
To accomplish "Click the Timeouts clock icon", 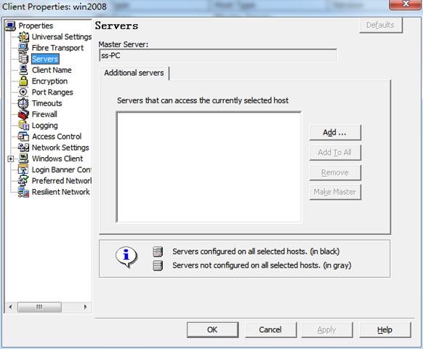I will click(23, 103).
